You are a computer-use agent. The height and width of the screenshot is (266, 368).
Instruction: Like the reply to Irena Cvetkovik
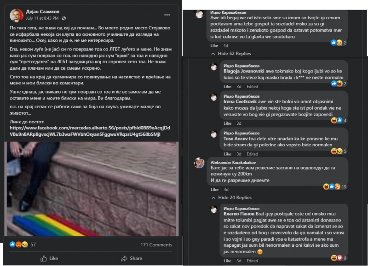point(227,123)
